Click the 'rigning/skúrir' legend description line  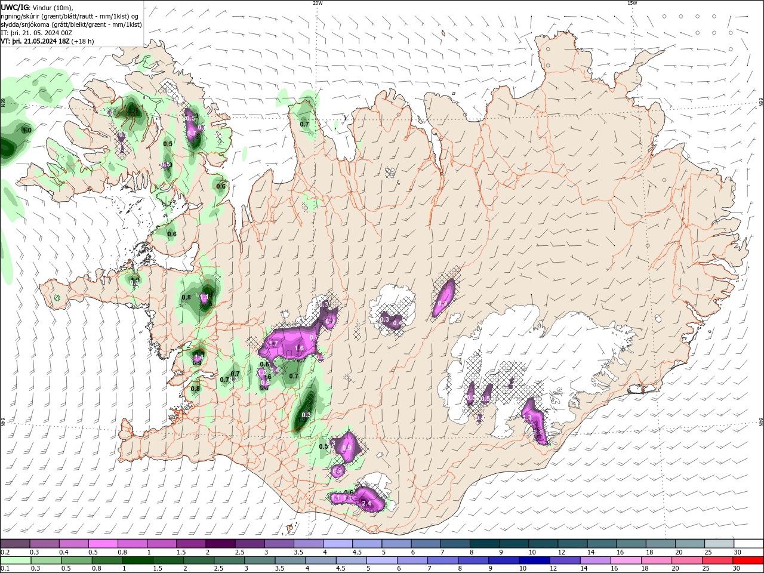[x=70, y=16]
